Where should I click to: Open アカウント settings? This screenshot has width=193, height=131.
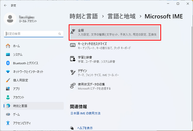34,97
